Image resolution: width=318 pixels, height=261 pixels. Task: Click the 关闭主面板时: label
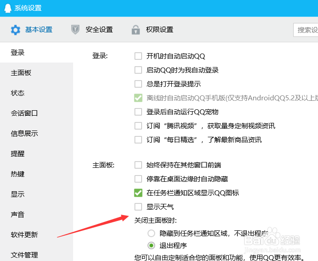point(156,220)
